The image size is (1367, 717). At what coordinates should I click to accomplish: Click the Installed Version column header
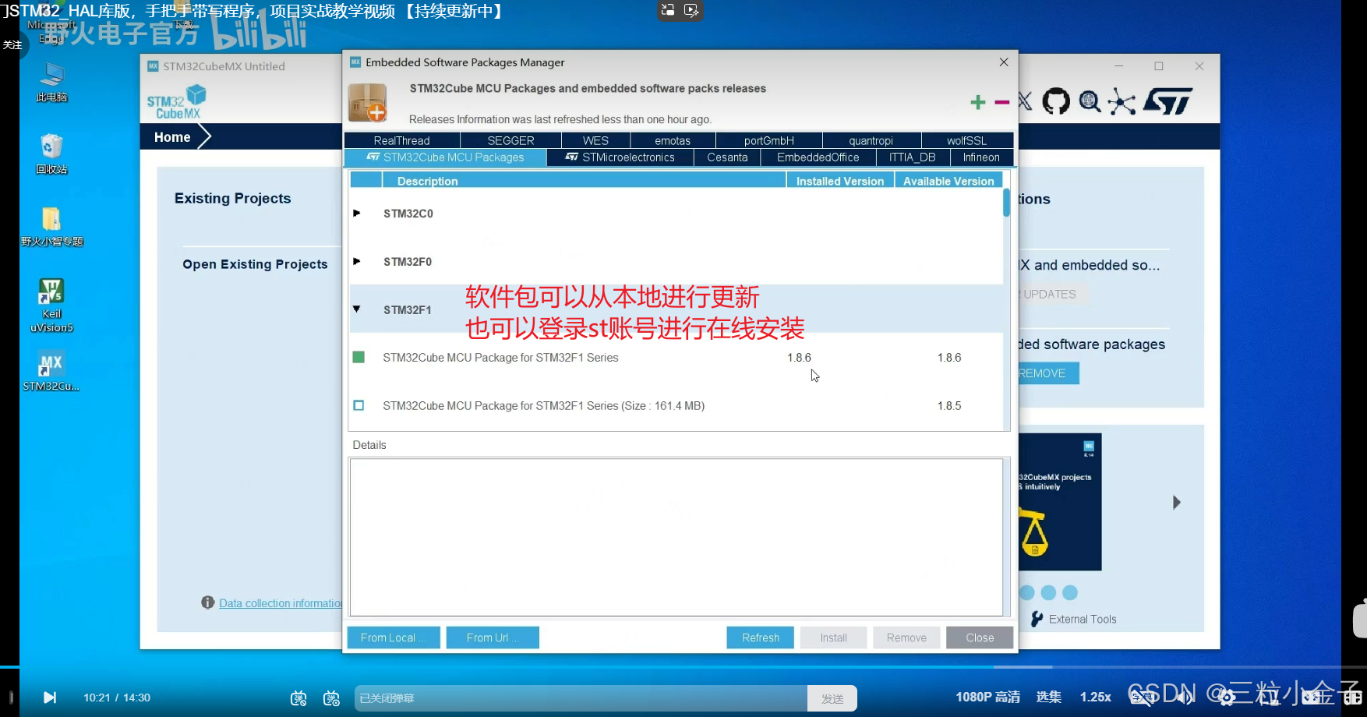840,181
